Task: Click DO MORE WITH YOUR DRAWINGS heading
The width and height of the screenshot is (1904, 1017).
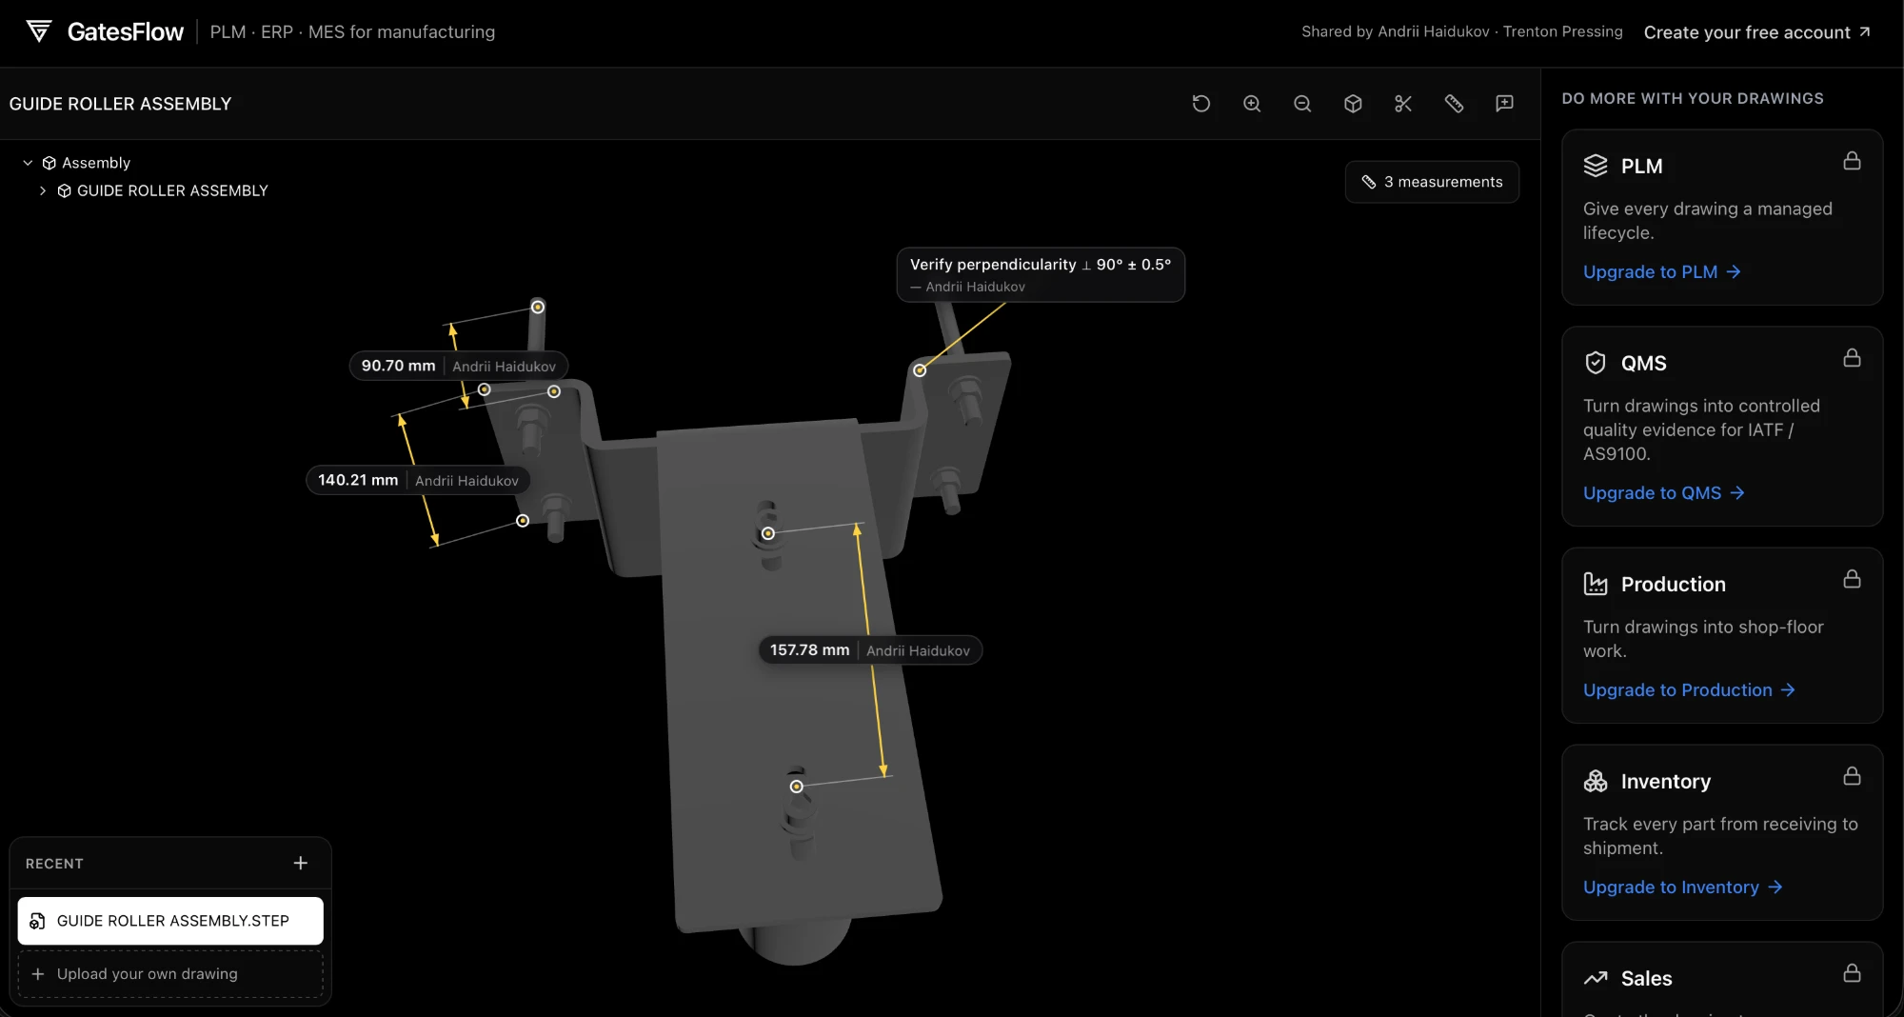Action: (x=1693, y=98)
